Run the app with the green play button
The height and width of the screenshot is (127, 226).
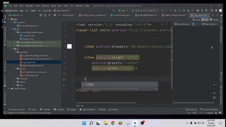click(162, 11)
